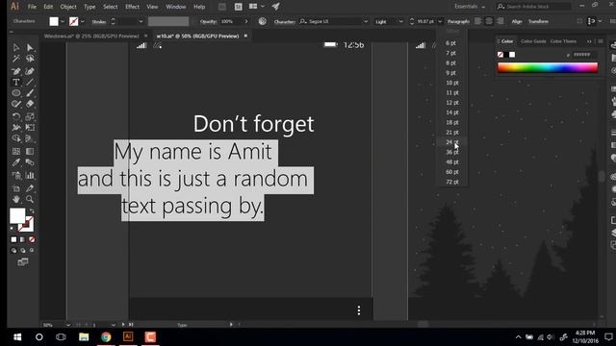Select the Selection tool arrow
616x346 pixels.
pyautogui.click(x=16, y=47)
